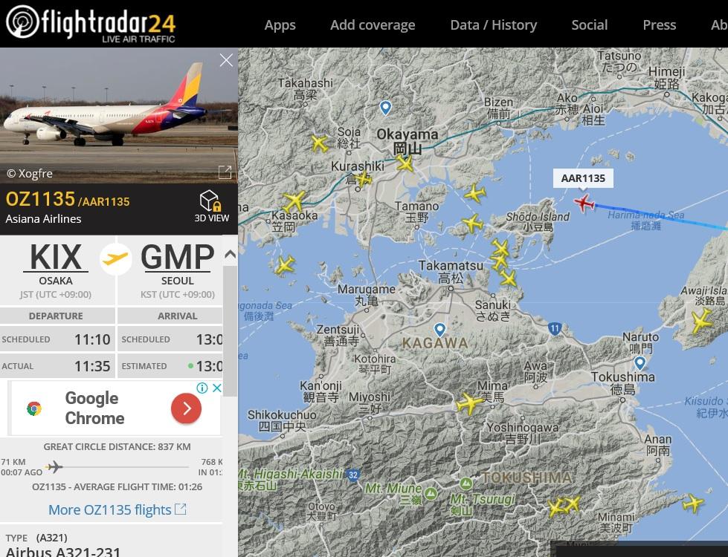
Task: Click the red arrow on Google Chrome ad
Action: pyautogui.click(x=186, y=408)
